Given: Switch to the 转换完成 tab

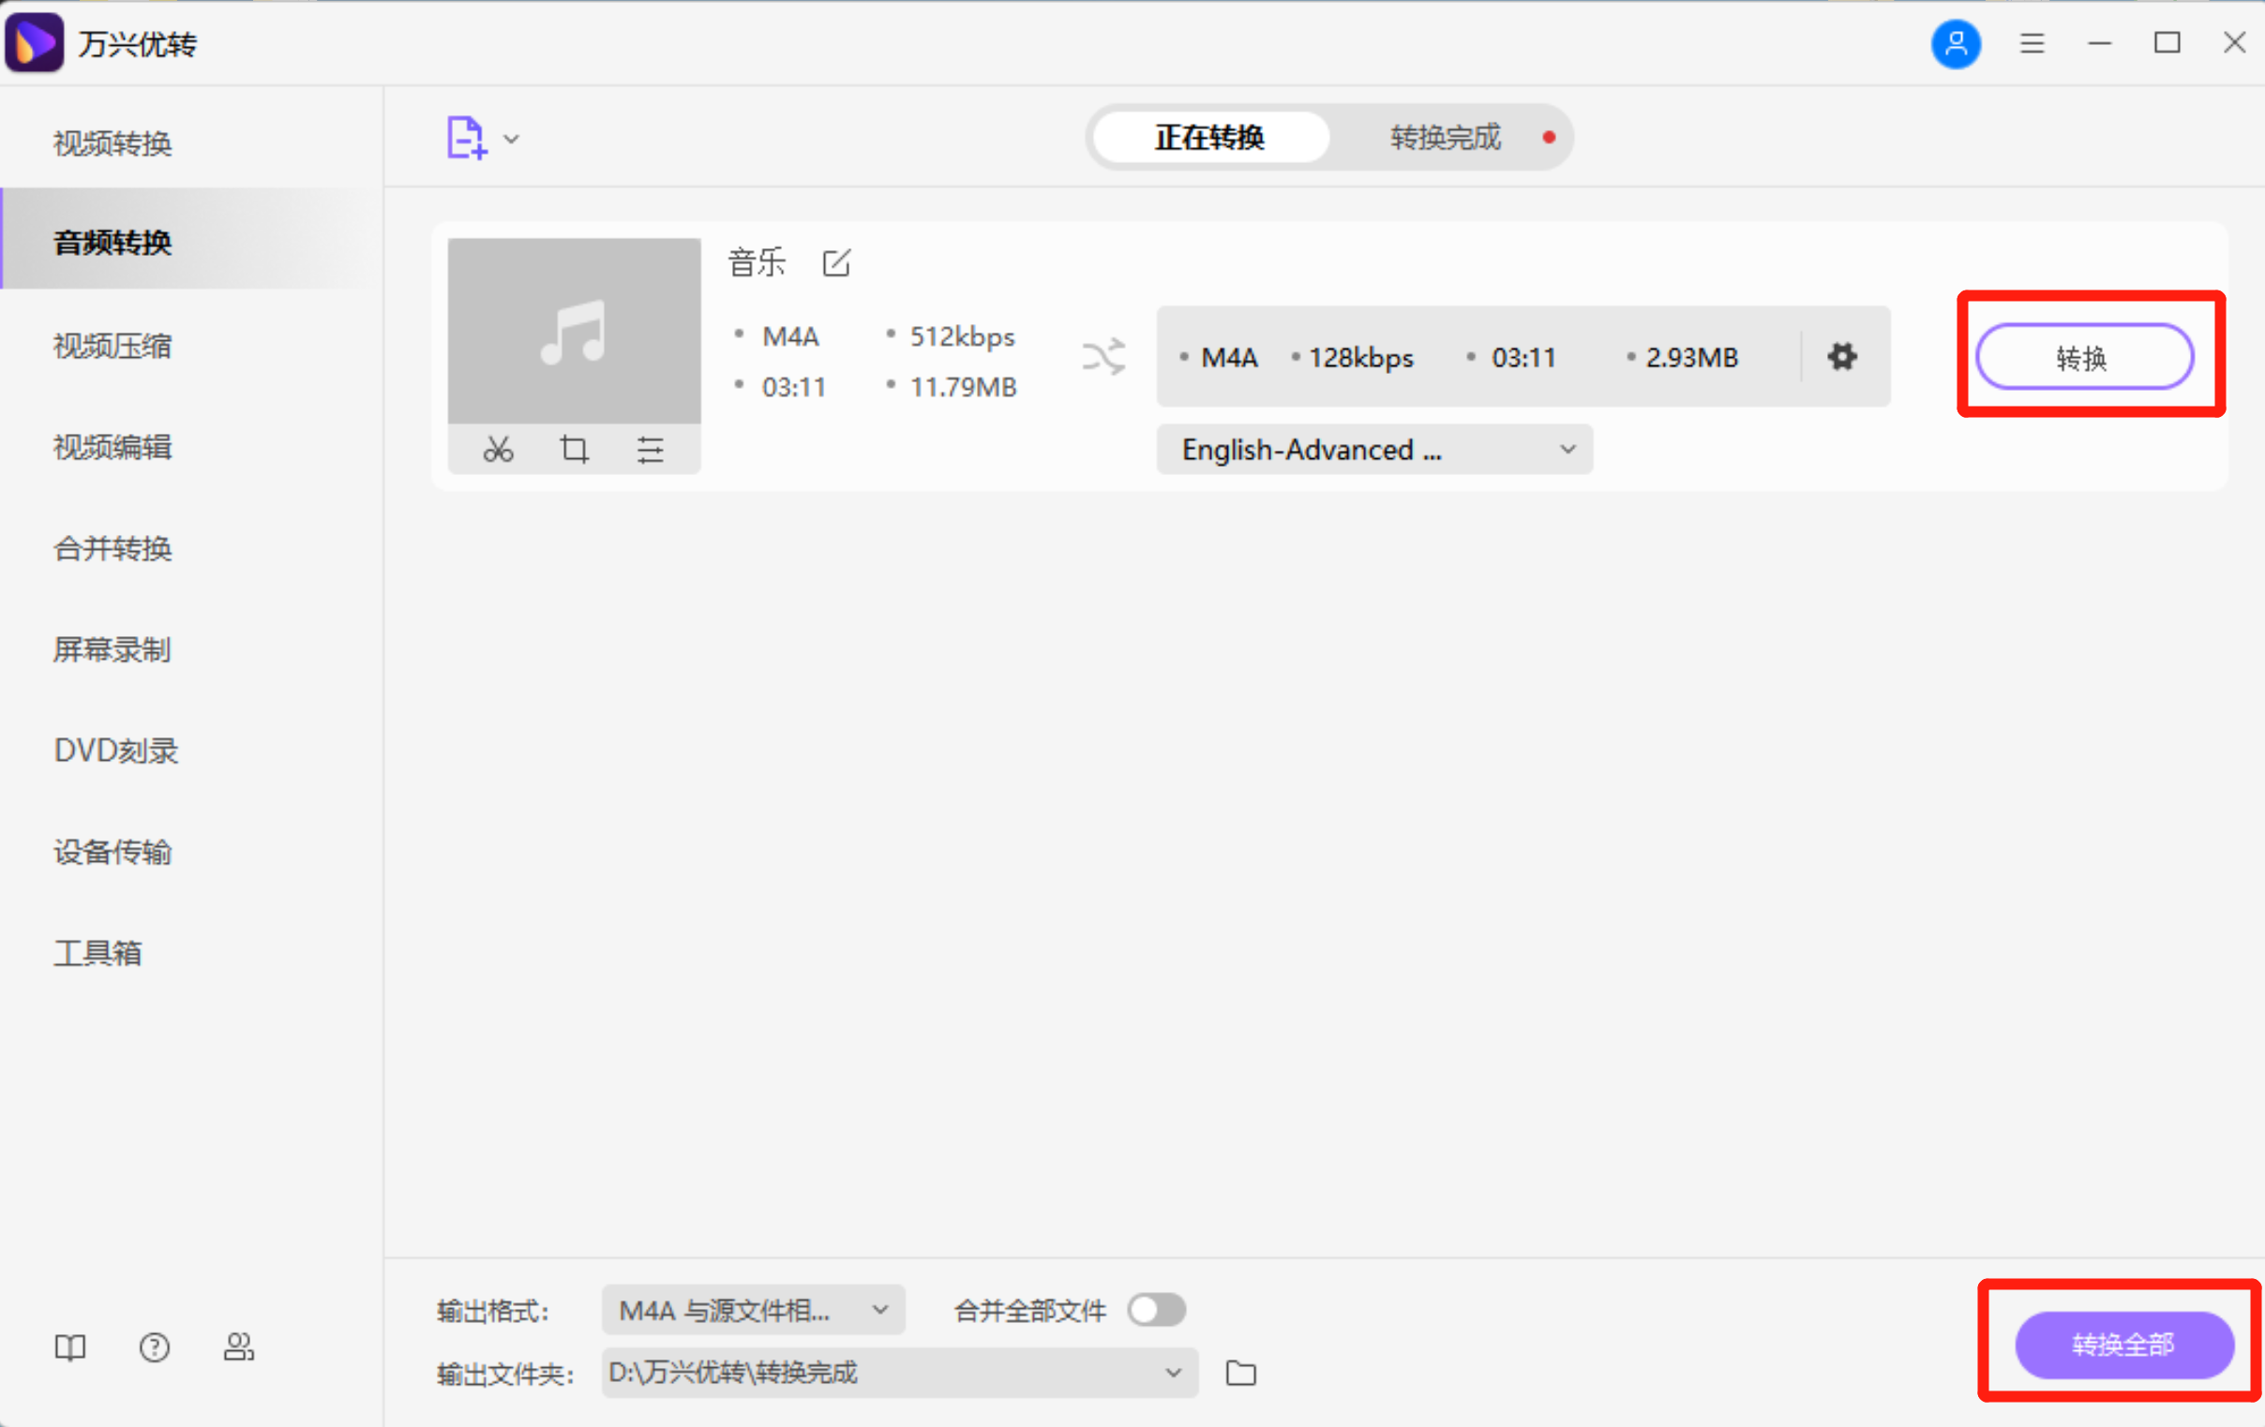Looking at the screenshot, I should pyautogui.click(x=1444, y=137).
